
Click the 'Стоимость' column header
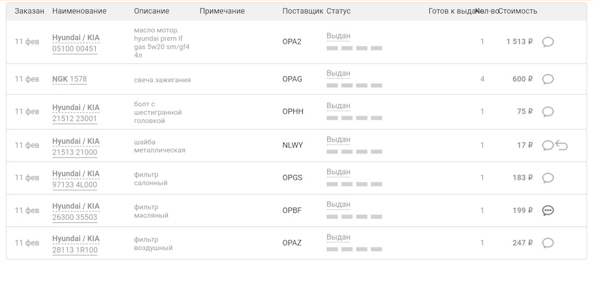(518, 11)
